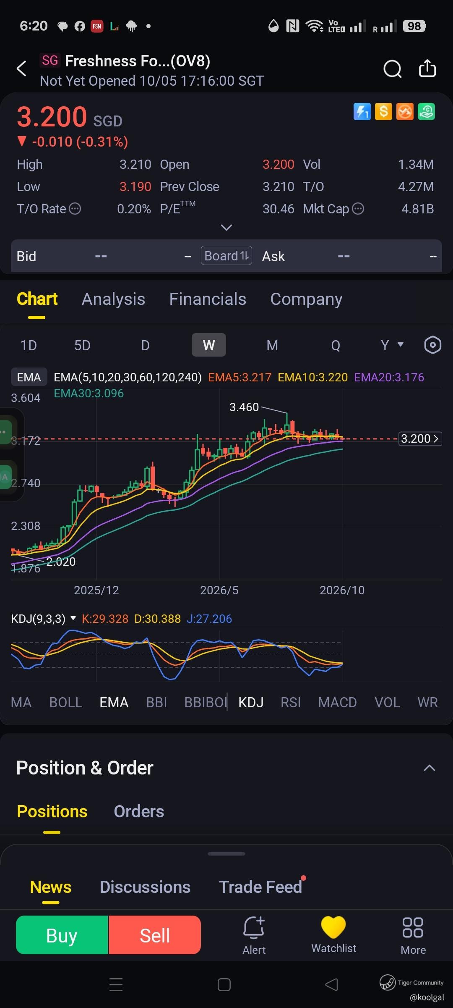Screen dimensions: 453x1008
Task: Tap Android recent apps menu icon
Action: (x=116, y=984)
